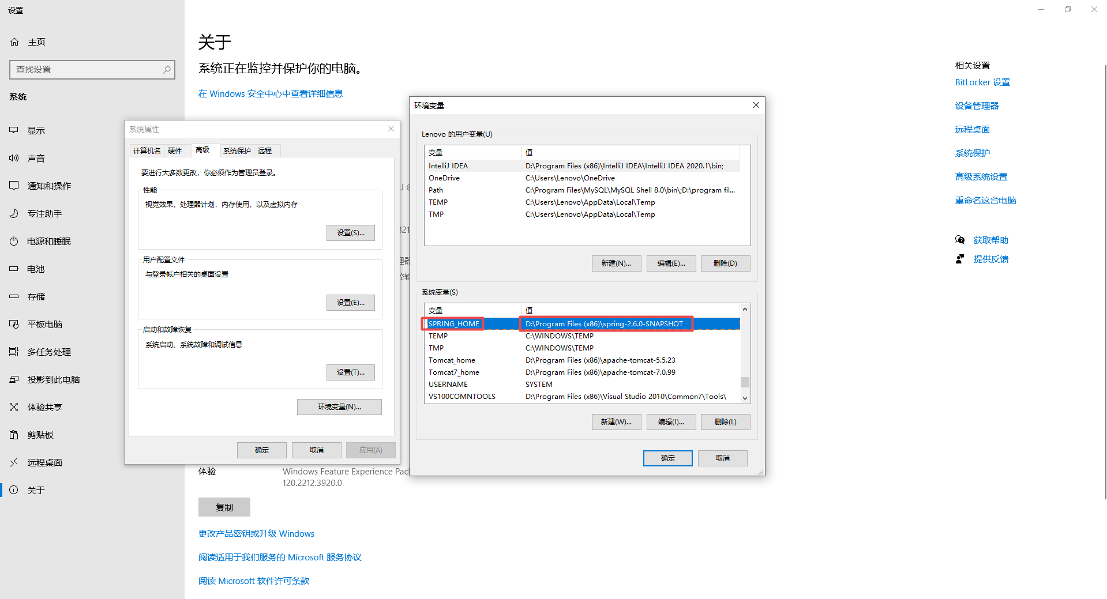Confirm 环境变量 dialog with 确定
Image resolution: width=1107 pixels, height=599 pixels.
[x=668, y=458]
